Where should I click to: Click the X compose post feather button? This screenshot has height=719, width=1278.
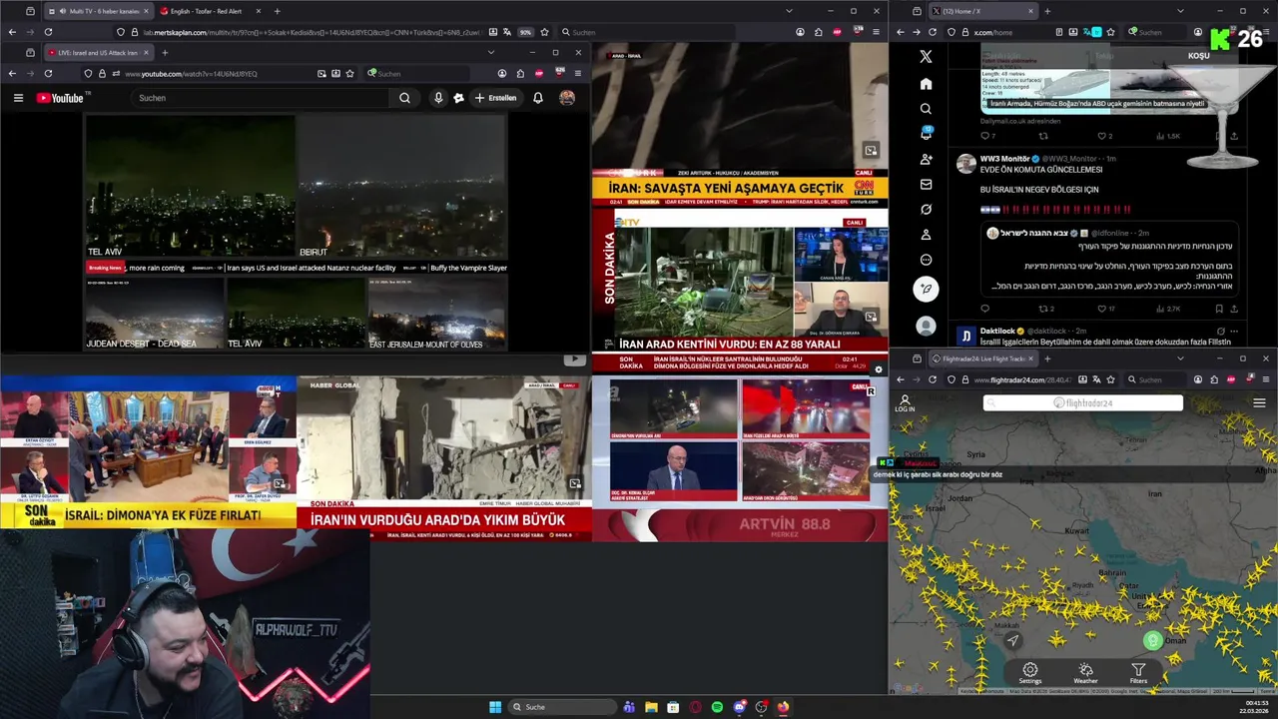click(926, 289)
